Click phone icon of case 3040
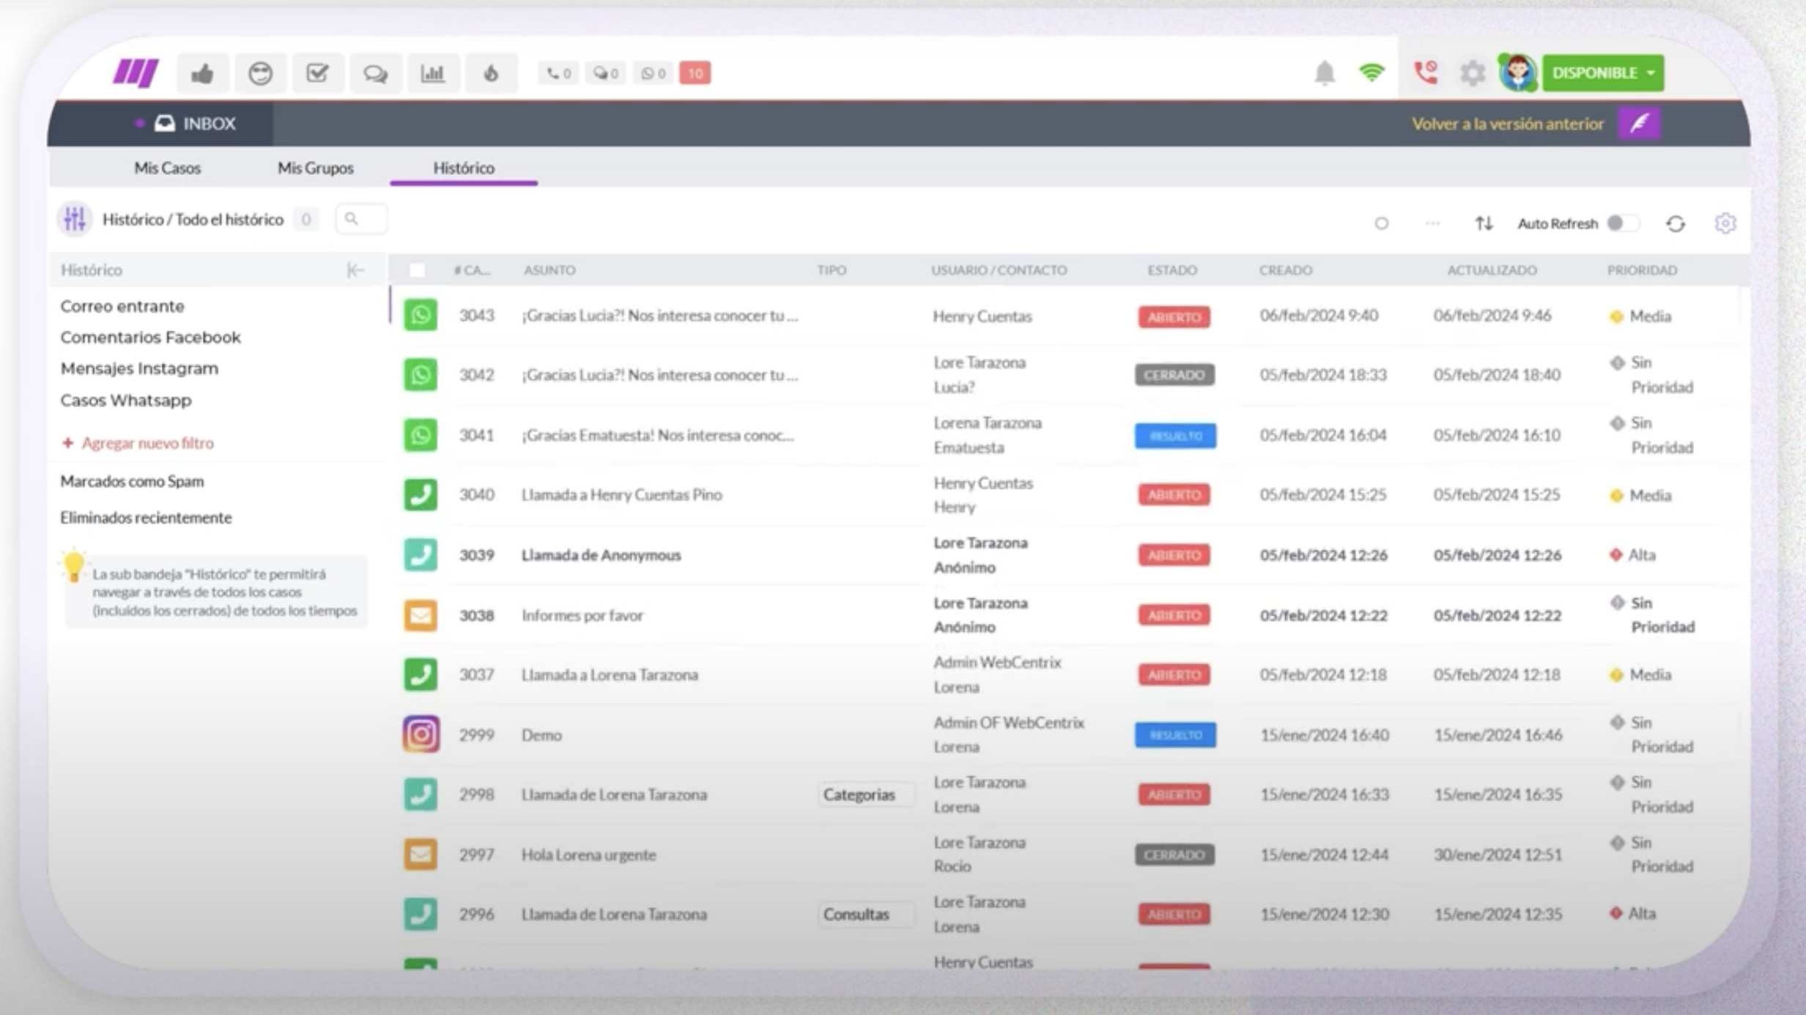 pyautogui.click(x=421, y=495)
